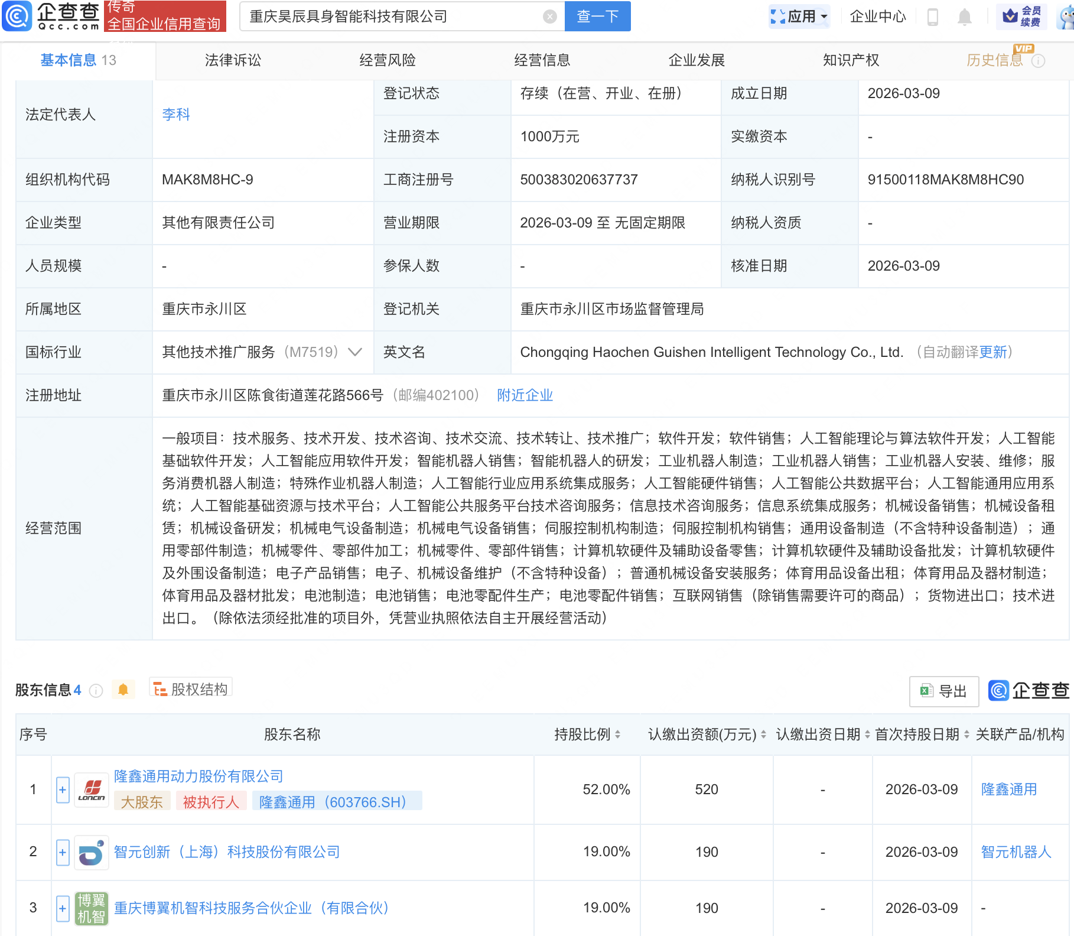The image size is (1074, 936).
Task: Expand the 隆鑫通用动力 shareholder row
Action: pyautogui.click(x=63, y=790)
